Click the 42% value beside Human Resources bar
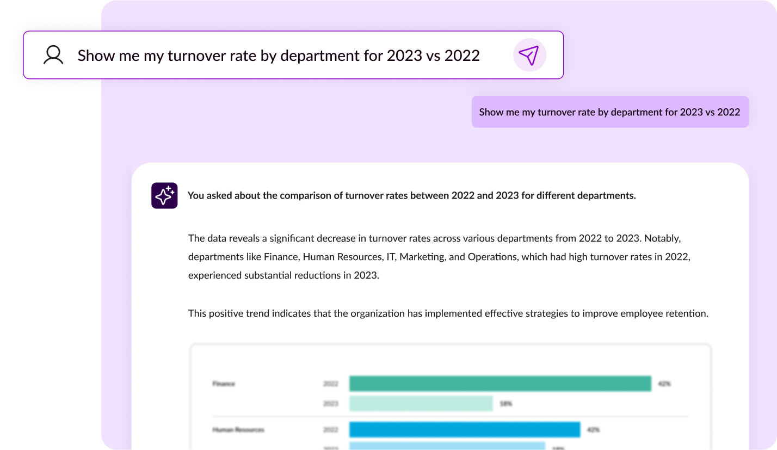Image resolution: width=777 pixels, height=450 pixels. [x=594, y=430]
